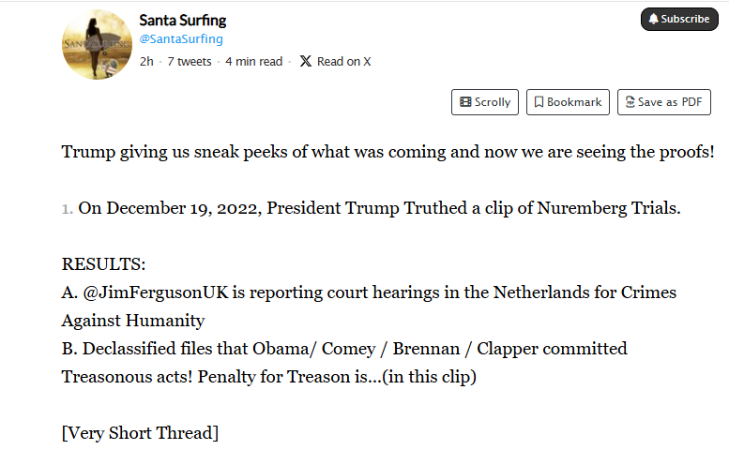Click the [Very Short Thread] text
Viewport: 729px width, 450px height.
[x=140, y=432]
